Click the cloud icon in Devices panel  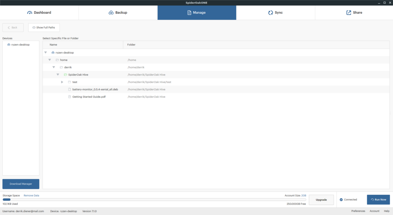(9, 44)
